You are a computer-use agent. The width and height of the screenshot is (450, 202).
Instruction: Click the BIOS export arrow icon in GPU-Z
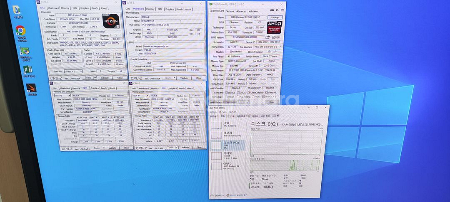[x=267, y=37]
